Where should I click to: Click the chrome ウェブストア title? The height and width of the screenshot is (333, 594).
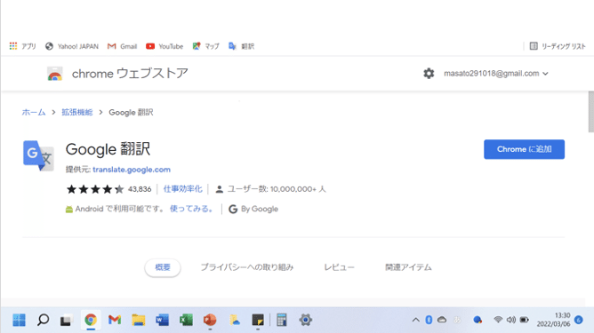[x=130, y=74]
